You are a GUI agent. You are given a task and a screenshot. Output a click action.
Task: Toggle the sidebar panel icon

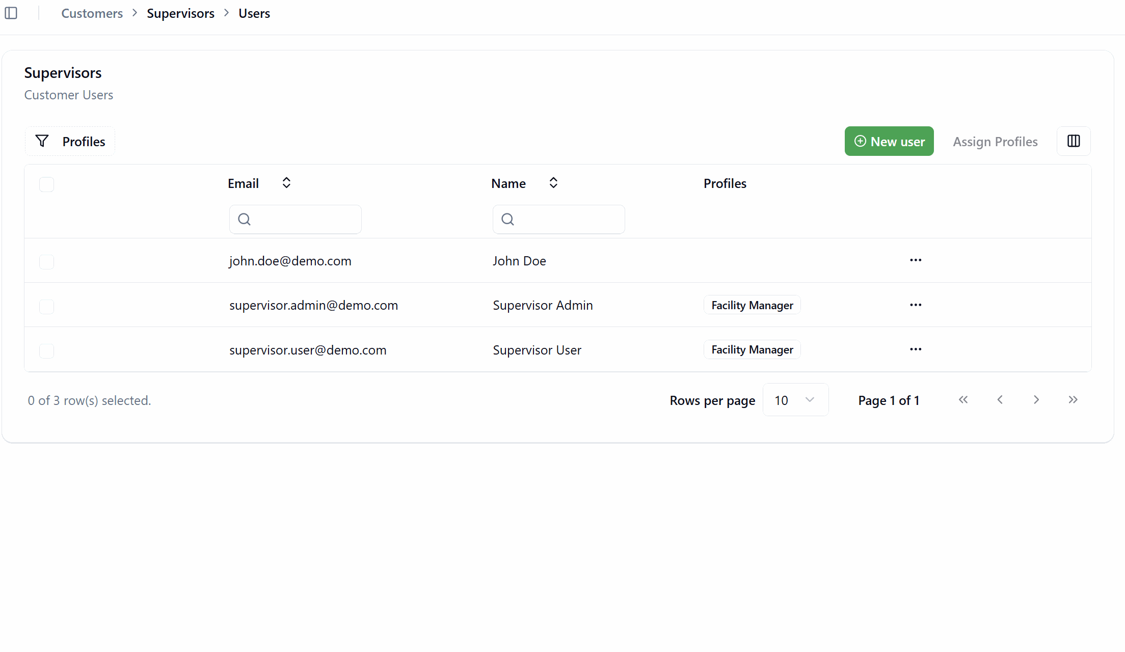click(11, 13)
